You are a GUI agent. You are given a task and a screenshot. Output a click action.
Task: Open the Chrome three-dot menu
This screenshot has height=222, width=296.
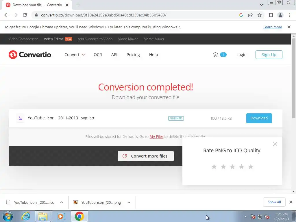[x=290, y=15]
